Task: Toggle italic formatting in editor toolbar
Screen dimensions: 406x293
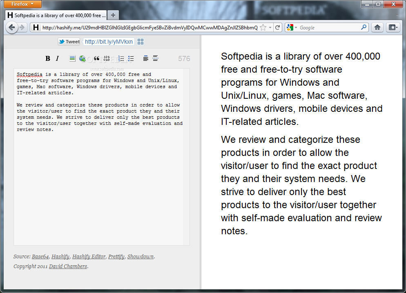Action: [x=57, y=58]
